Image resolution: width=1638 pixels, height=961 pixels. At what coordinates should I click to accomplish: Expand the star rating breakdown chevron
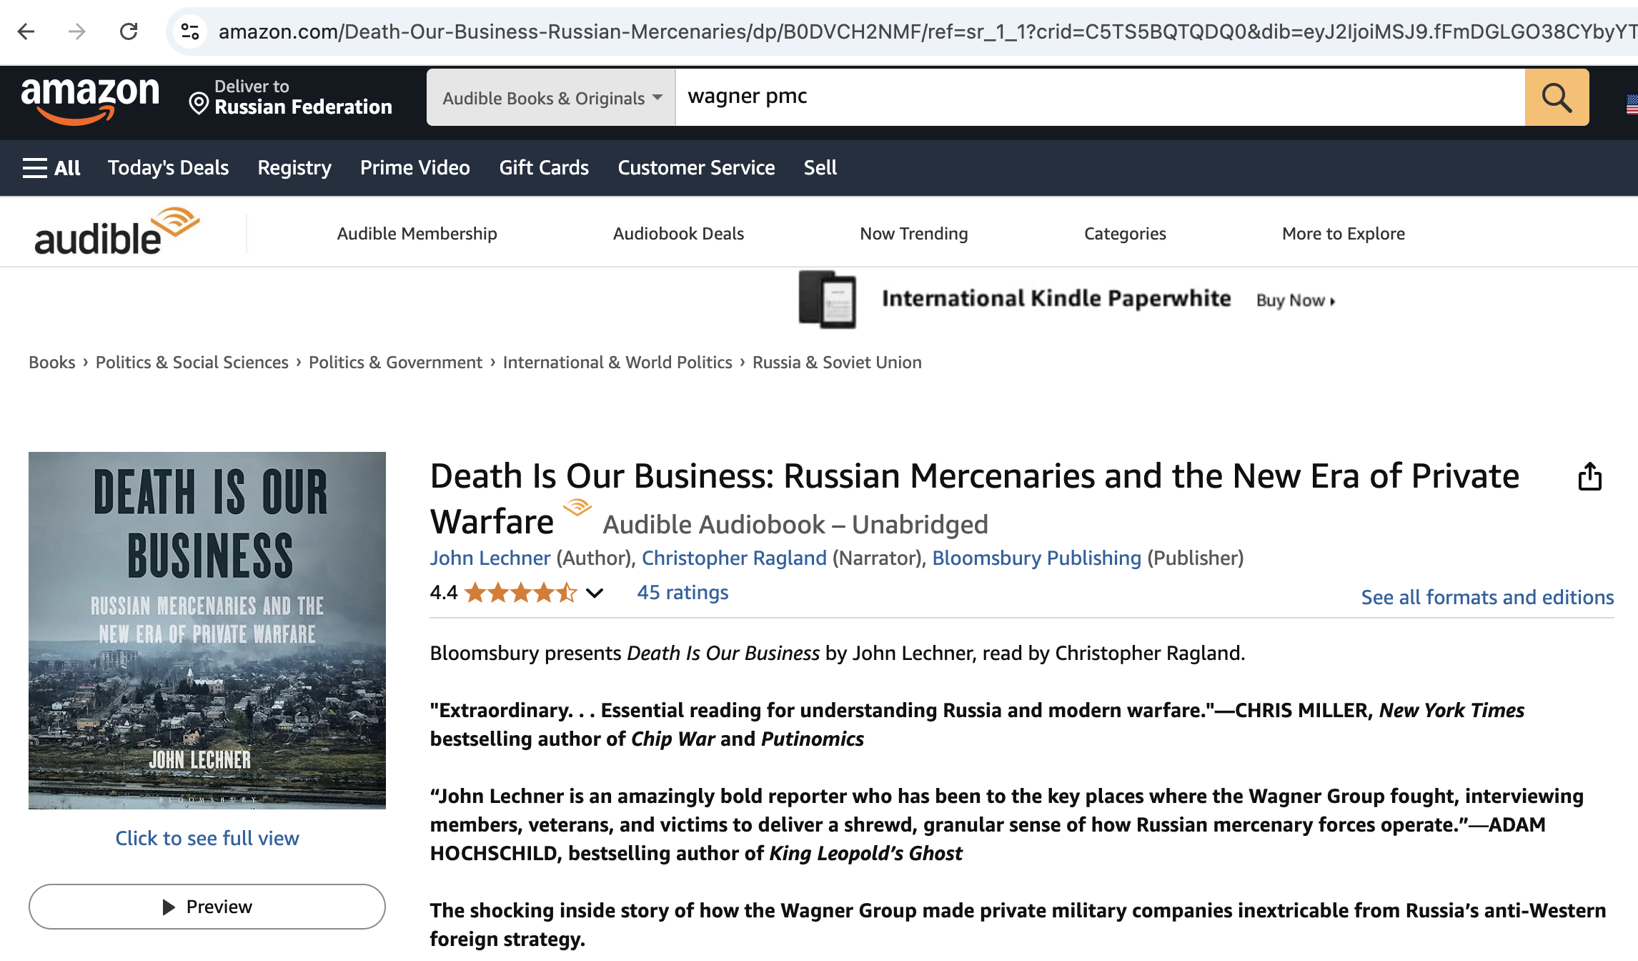(595, 593)
